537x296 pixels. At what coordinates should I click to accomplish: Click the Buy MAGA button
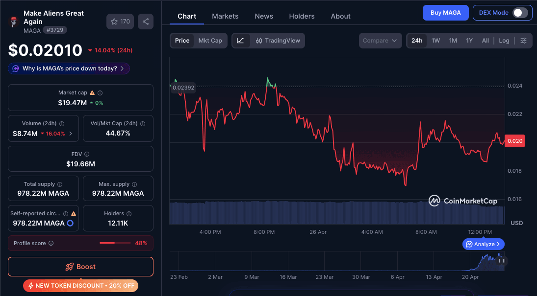[445, 12]
